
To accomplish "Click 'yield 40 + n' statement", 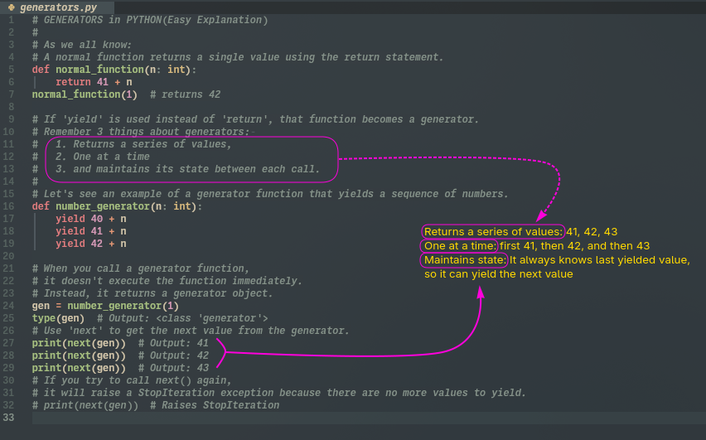I will tap(91, 219).
